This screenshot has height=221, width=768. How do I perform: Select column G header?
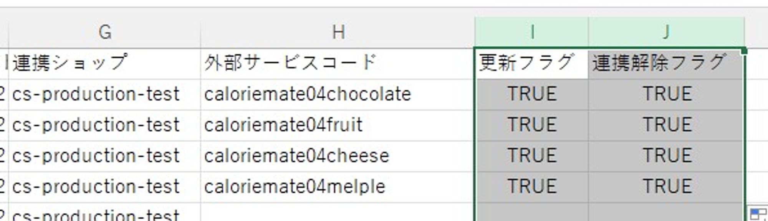tap(104, 32)
